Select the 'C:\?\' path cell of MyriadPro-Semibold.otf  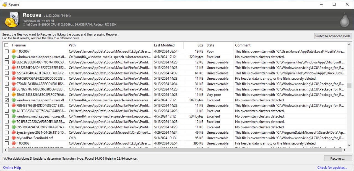coord(72,138)
